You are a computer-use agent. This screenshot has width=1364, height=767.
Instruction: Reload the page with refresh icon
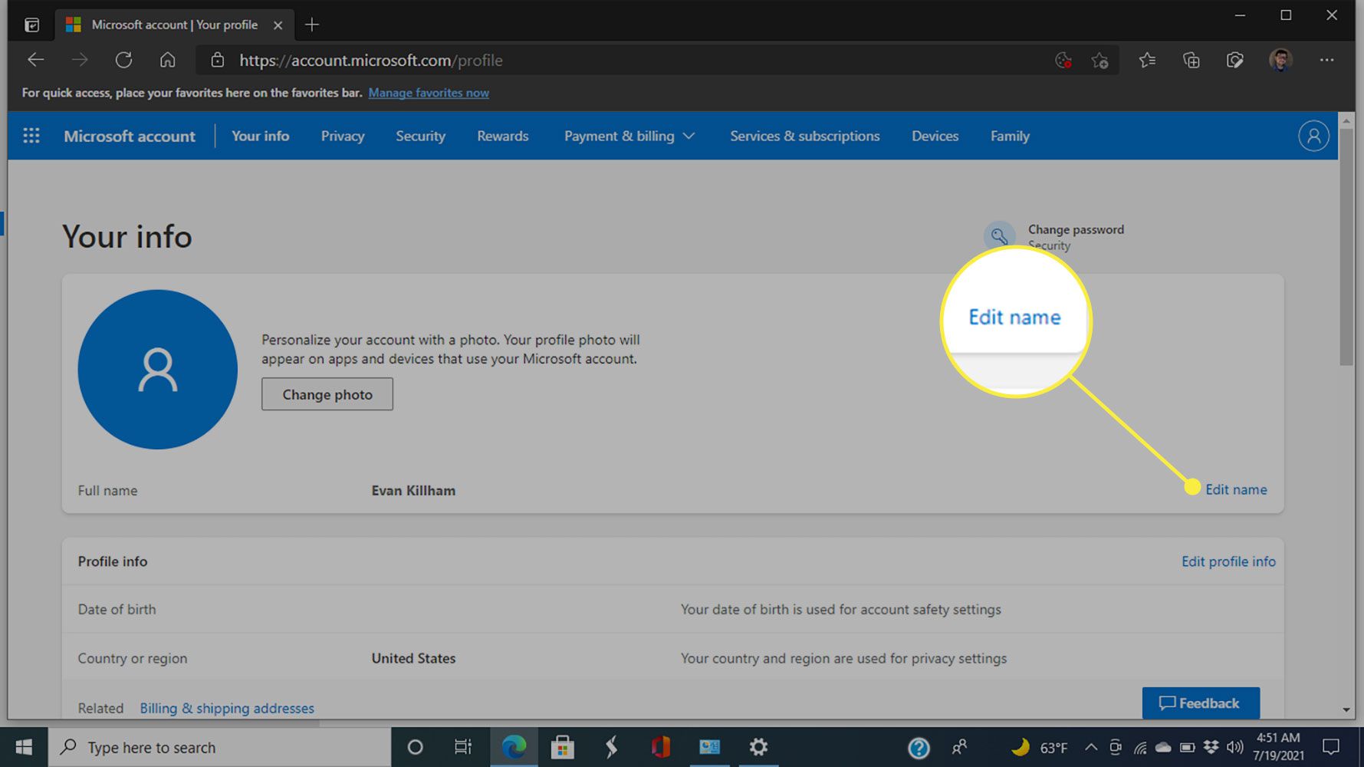[x=123, y=60]
